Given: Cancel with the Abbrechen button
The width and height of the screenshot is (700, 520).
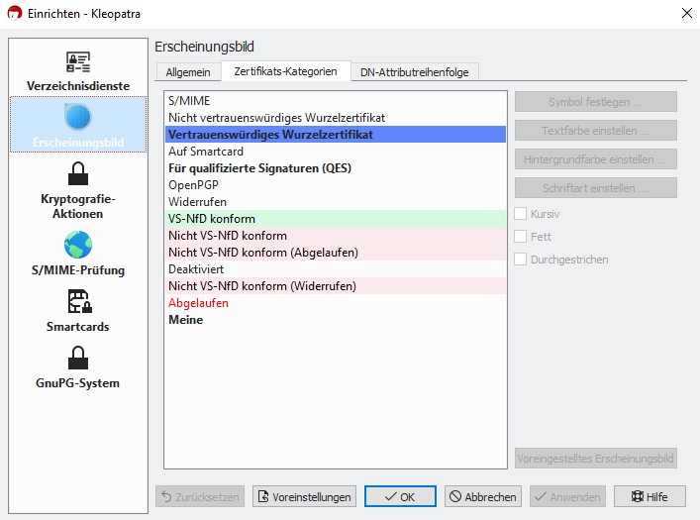Looking at the screenshot, I should (483, 496).
